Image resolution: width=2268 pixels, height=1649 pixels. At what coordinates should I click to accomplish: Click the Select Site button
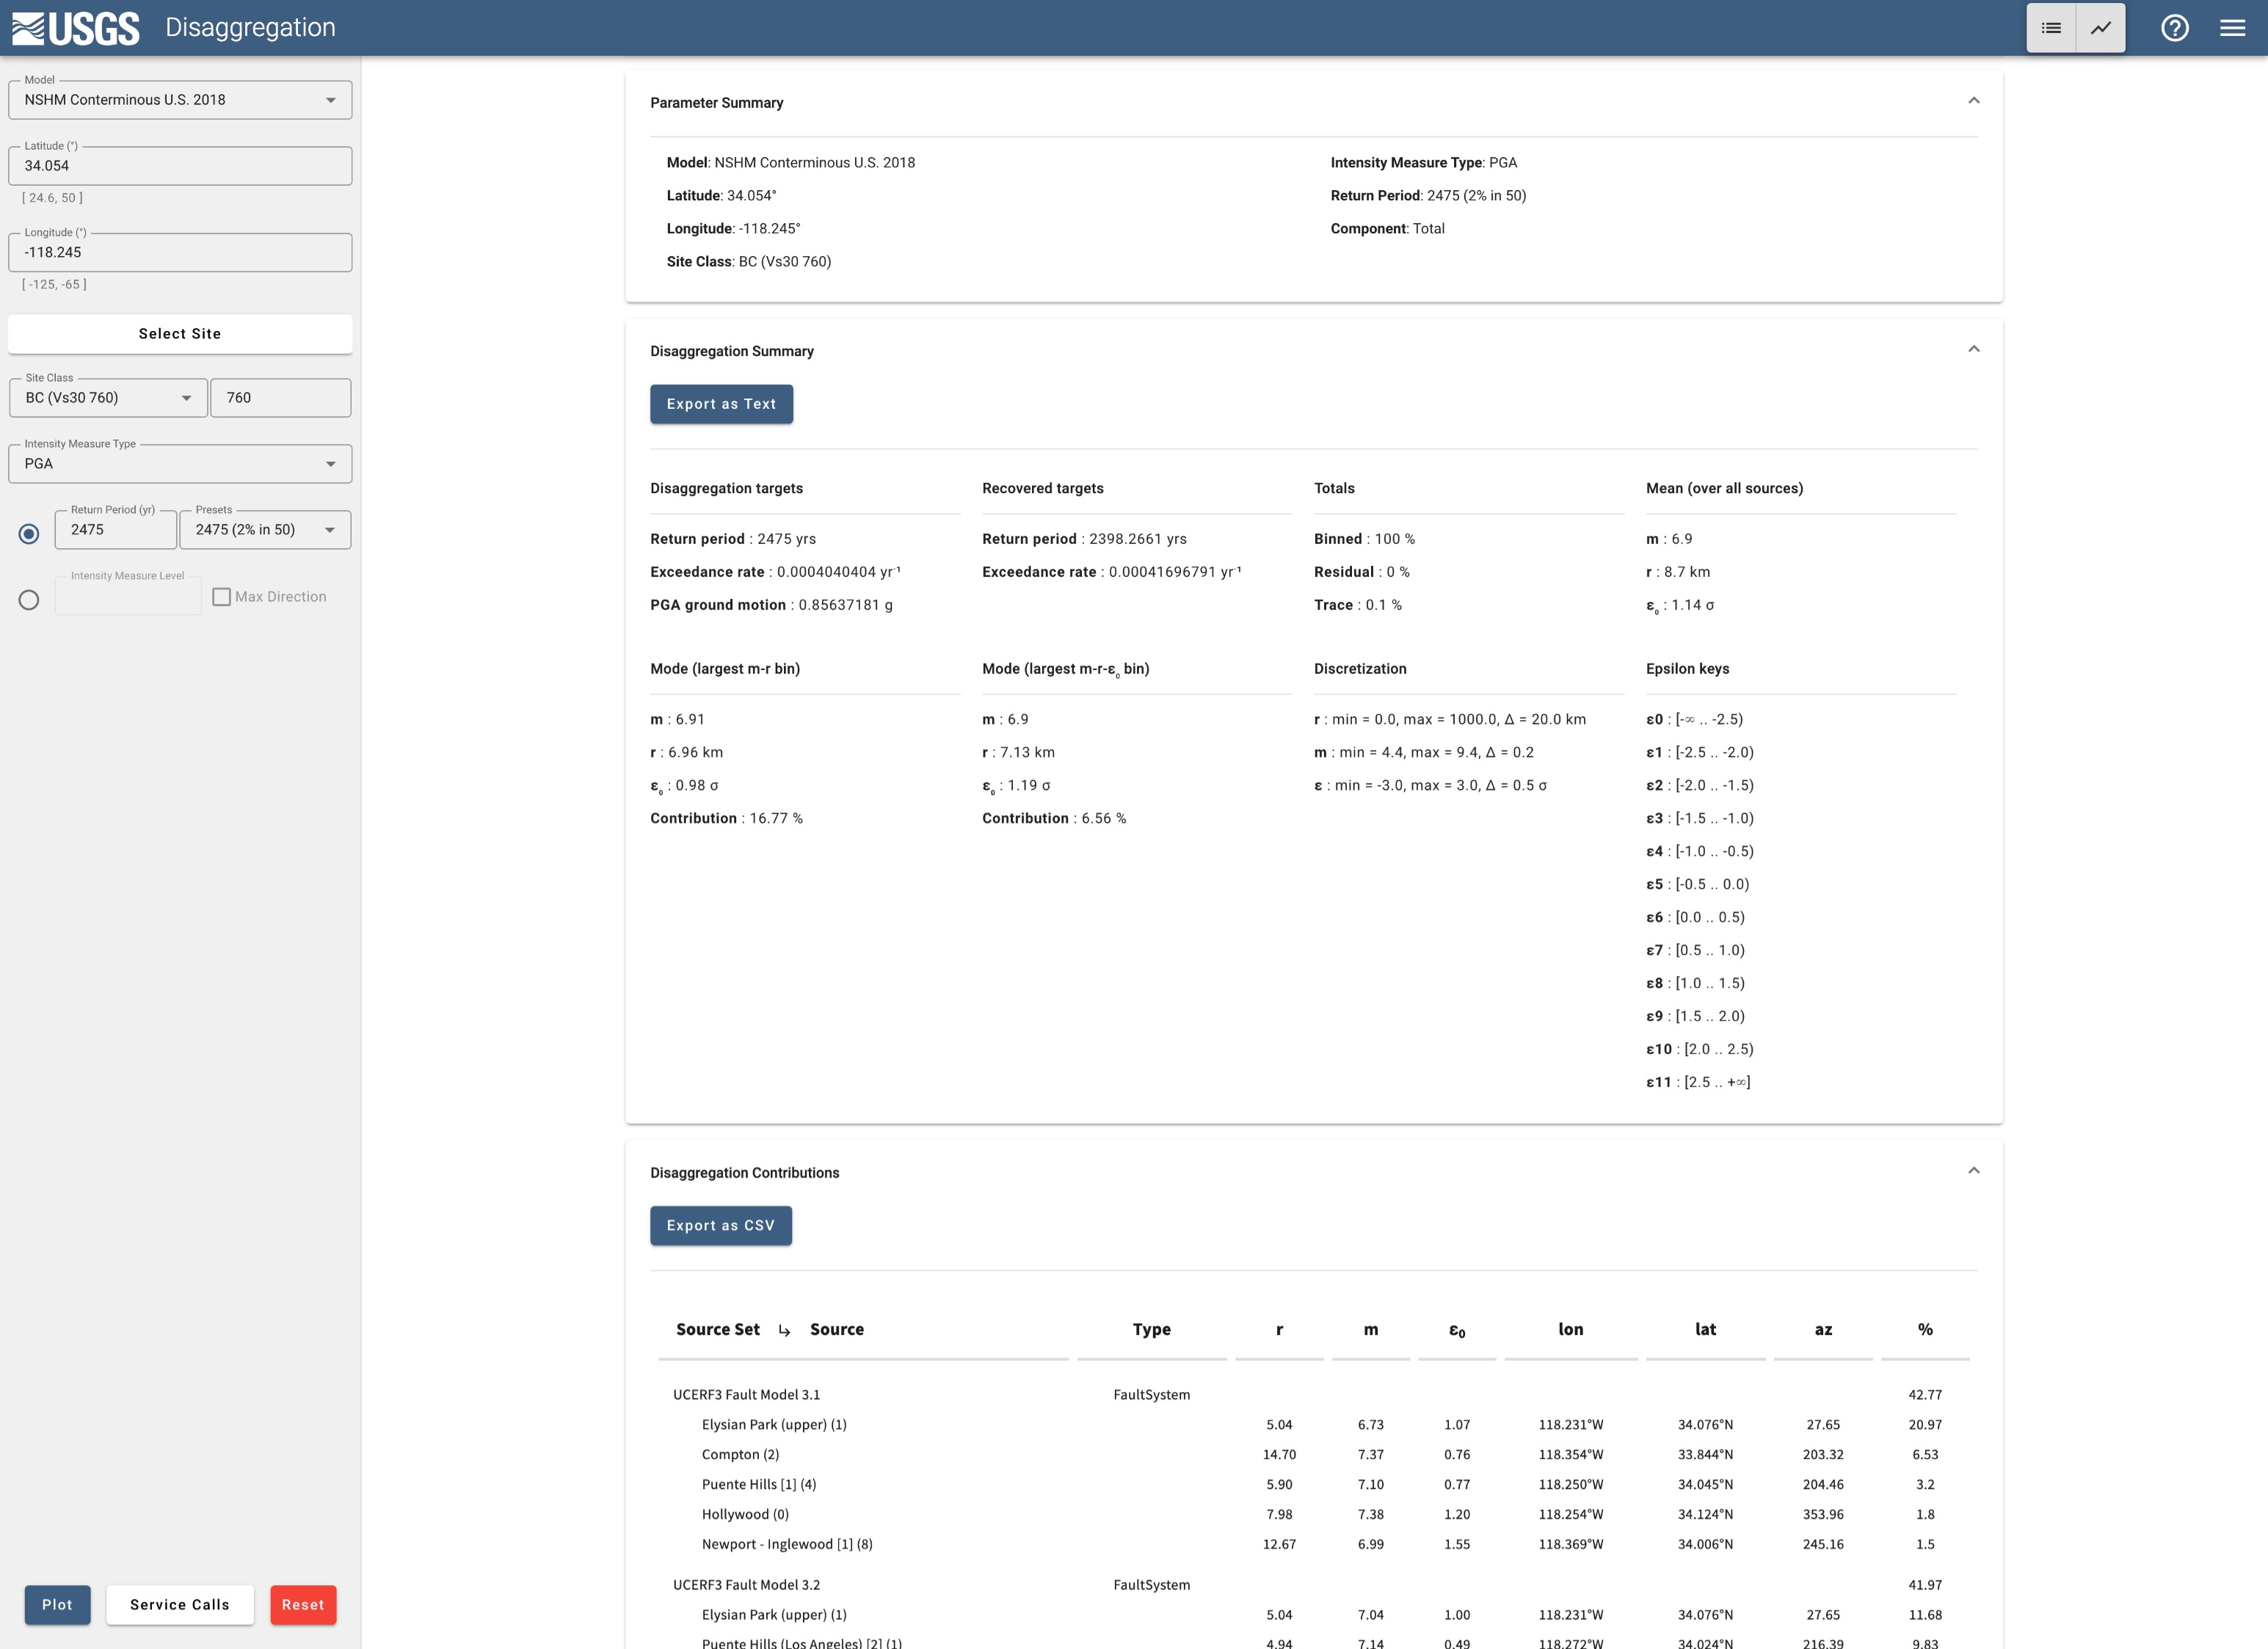180,334
